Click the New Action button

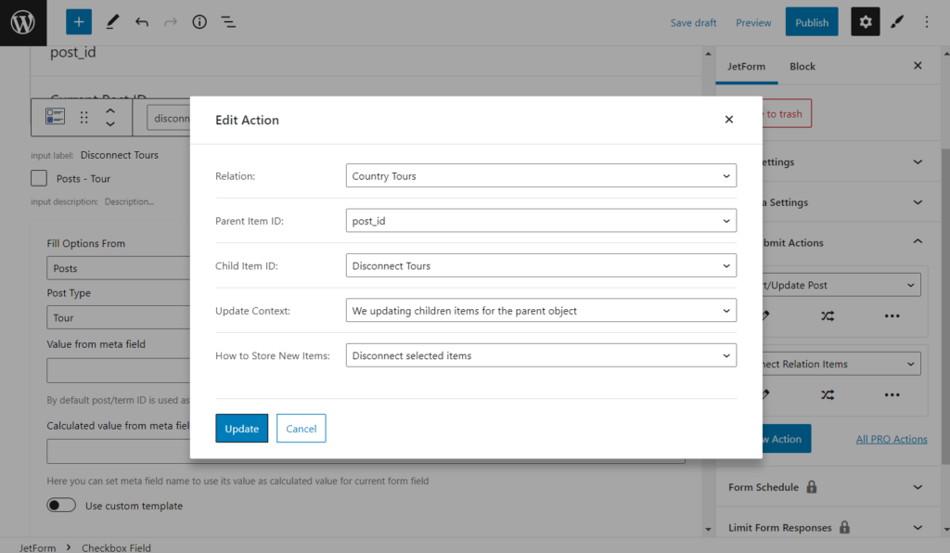click(787, 439)
